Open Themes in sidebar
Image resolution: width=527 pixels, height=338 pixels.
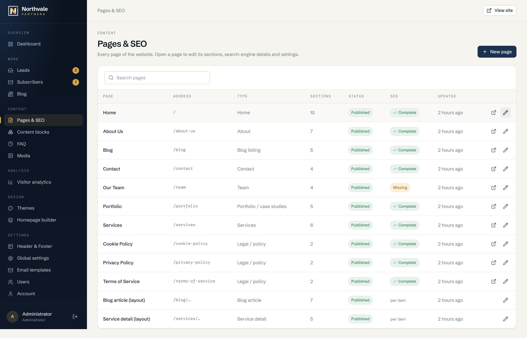[x=43, y=208]
